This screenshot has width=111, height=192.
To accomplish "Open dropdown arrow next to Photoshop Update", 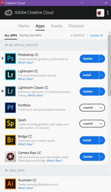I will tap(102, 59).
